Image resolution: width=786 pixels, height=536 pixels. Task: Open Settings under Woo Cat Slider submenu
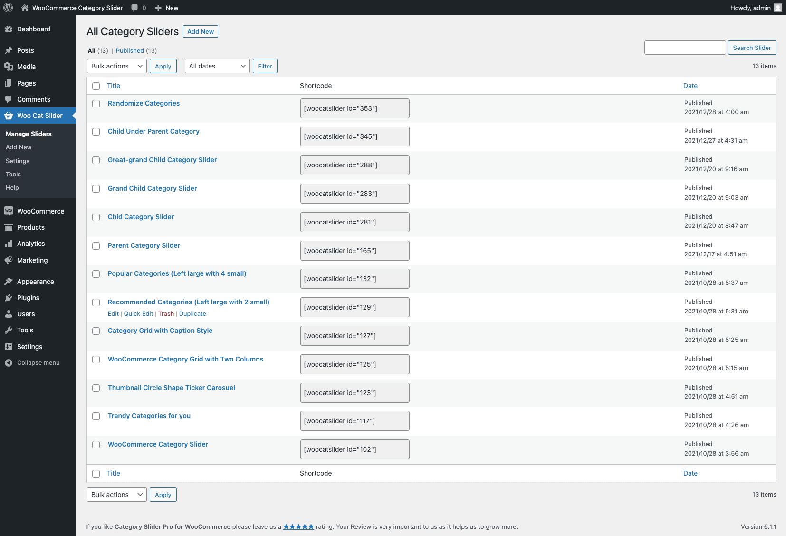coord(18,161)
